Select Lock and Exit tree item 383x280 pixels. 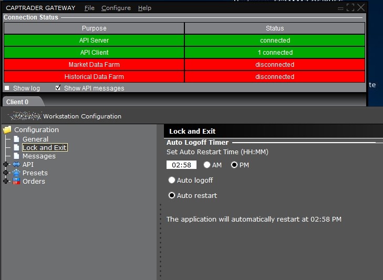45,147
